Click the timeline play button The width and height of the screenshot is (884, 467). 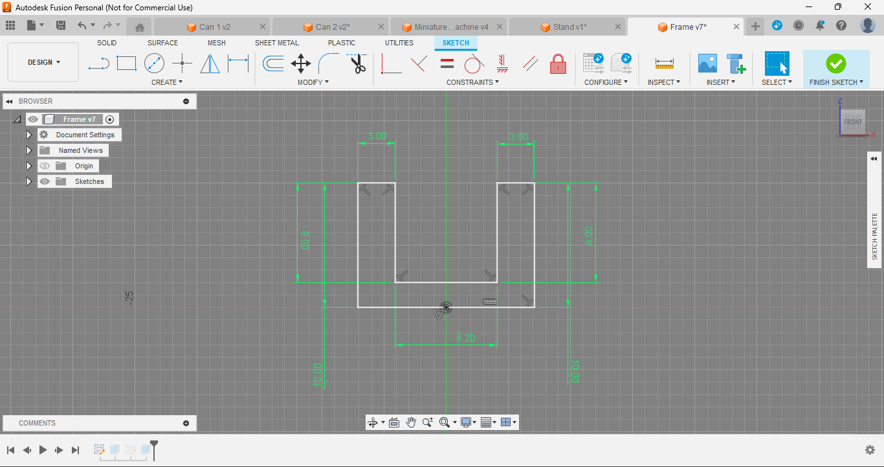(43, 450)
